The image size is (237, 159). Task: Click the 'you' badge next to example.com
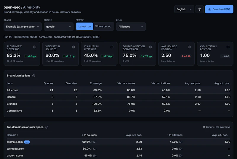point(27,142)
